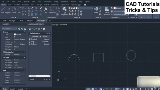
Task: Click the Erase pencil icon
Action: point(41,8)
